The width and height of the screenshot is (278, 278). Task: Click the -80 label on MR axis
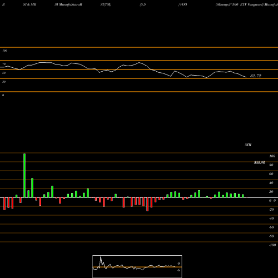(x=271, y=236)
